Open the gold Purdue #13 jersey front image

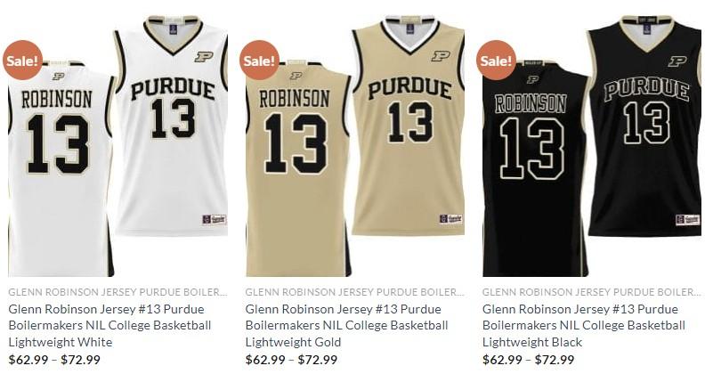409,126
